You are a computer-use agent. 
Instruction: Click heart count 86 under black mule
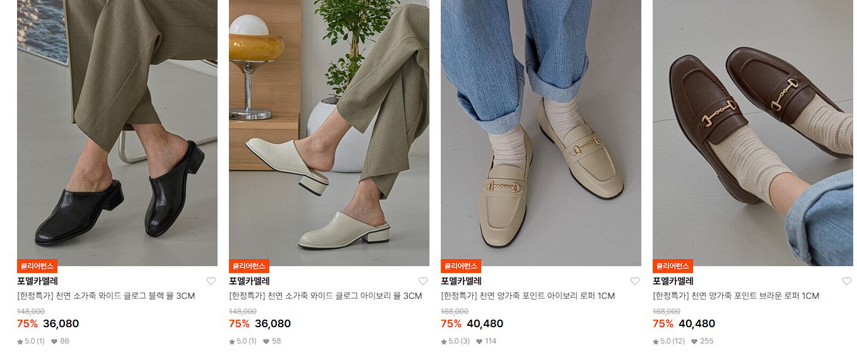coord(61,341)
